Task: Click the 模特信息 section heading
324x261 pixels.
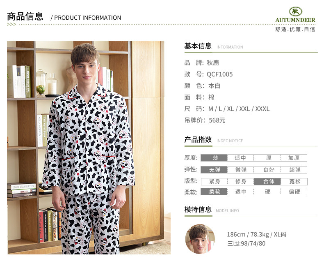Action: pyautogui.click(x=198, y=210)
